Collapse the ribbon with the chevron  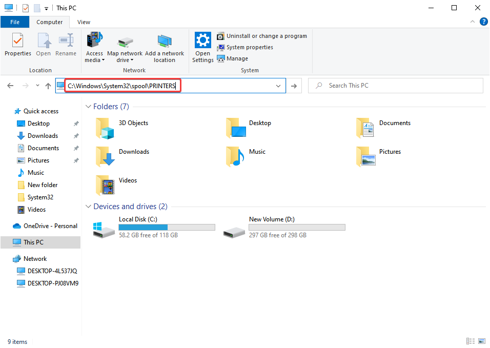click(x=472, y=22)
